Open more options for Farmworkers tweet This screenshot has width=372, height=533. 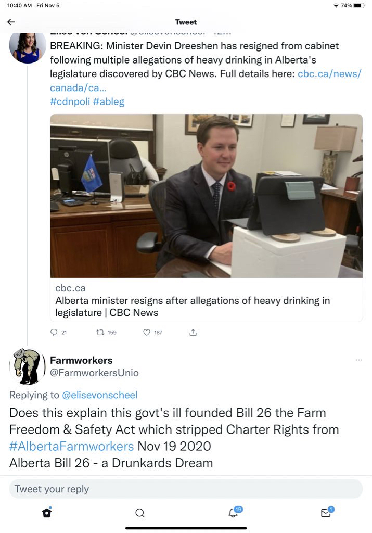pyautogui.click(x=358, y=360)
